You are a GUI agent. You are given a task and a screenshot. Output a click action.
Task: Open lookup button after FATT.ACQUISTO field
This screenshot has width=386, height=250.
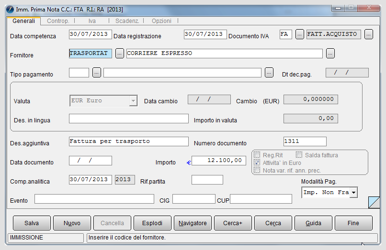(x=369, y=34)
